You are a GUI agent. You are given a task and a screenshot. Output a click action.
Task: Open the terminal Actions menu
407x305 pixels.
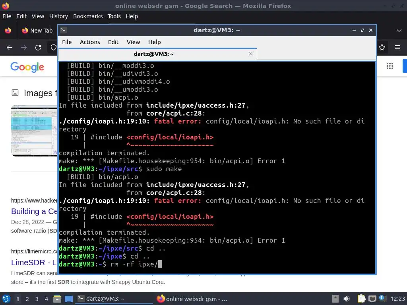click(x=90, y=42)
